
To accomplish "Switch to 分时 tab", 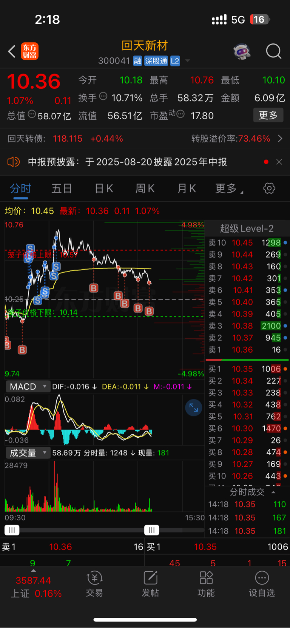I will pos(21,188).
